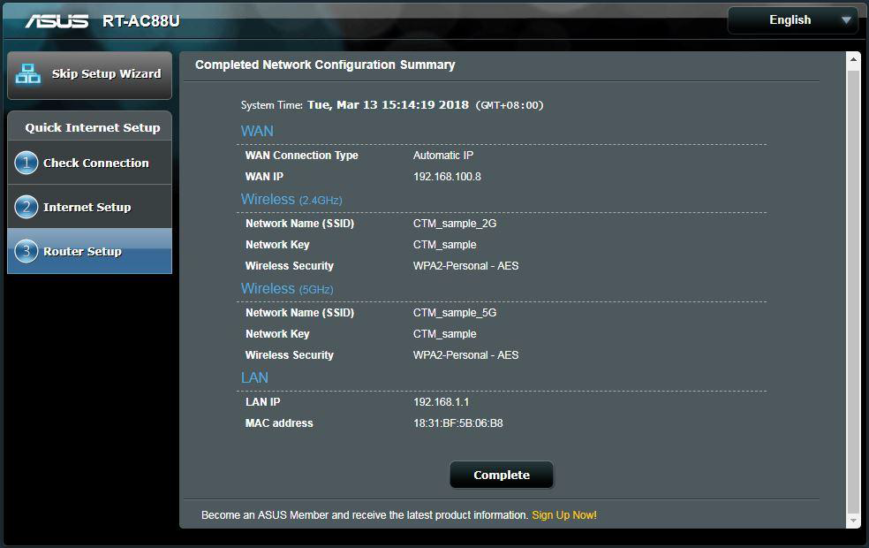Click the 2.4GHz Network Key value CTM_sample

pos(445,245)
